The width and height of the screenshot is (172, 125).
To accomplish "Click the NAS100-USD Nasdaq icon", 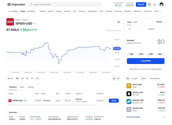I will pyautogui.click(x=129, y=102).
